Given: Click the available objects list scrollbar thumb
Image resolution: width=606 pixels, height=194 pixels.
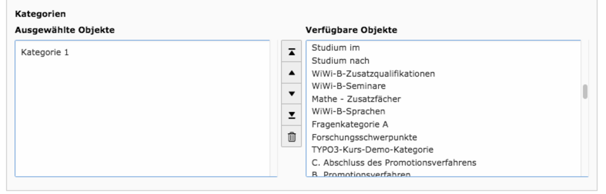Looking at the screenshot, I should click(x=585, y=92).
